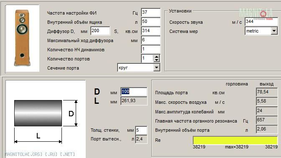This screenshot has height=158, width=281.
Task: Click the Количество портов value field
Action: coord(147,58)
